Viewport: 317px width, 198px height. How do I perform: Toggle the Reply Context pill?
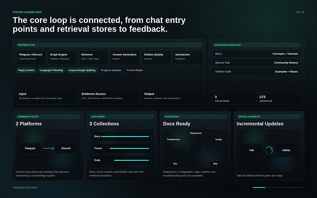26,70
